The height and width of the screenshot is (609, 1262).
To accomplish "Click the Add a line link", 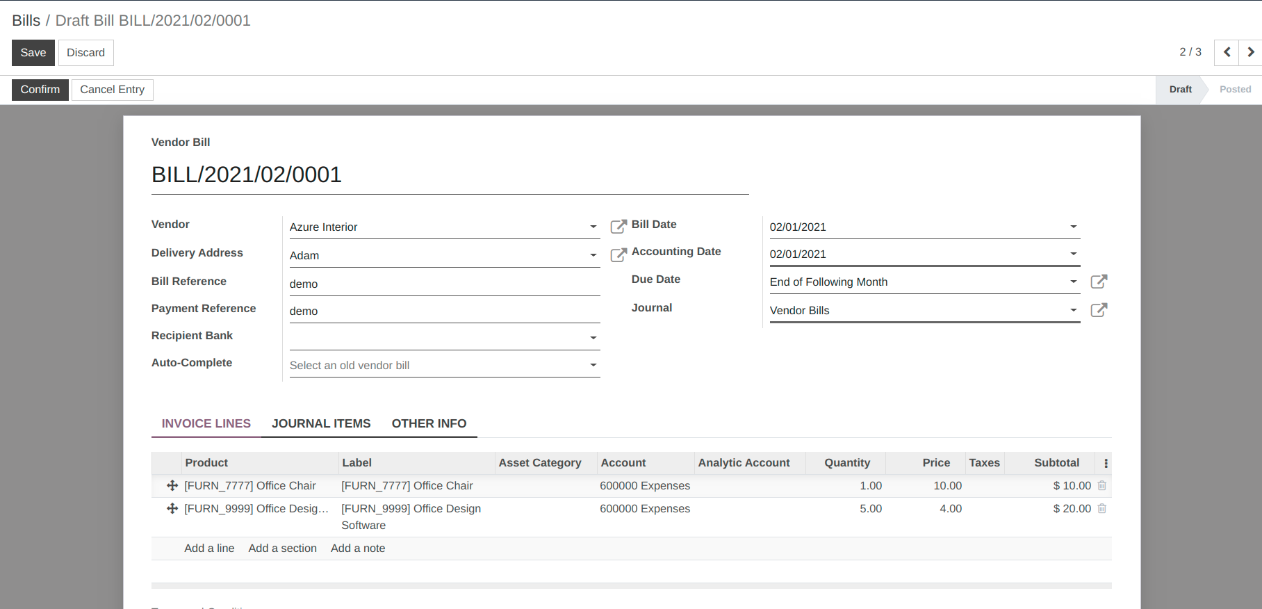I will (209, 549).
